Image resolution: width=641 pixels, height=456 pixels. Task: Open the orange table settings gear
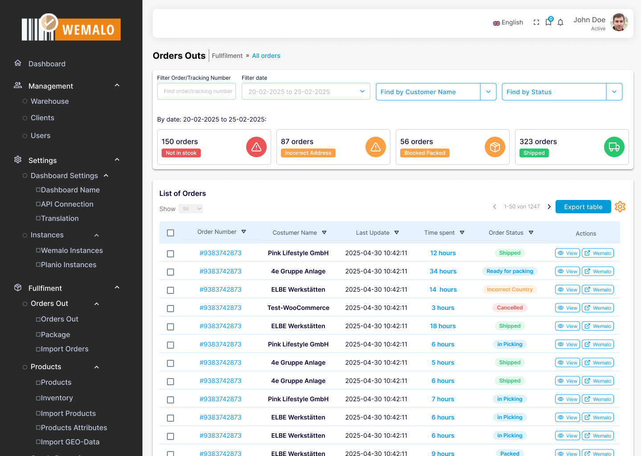pos(620,207)
